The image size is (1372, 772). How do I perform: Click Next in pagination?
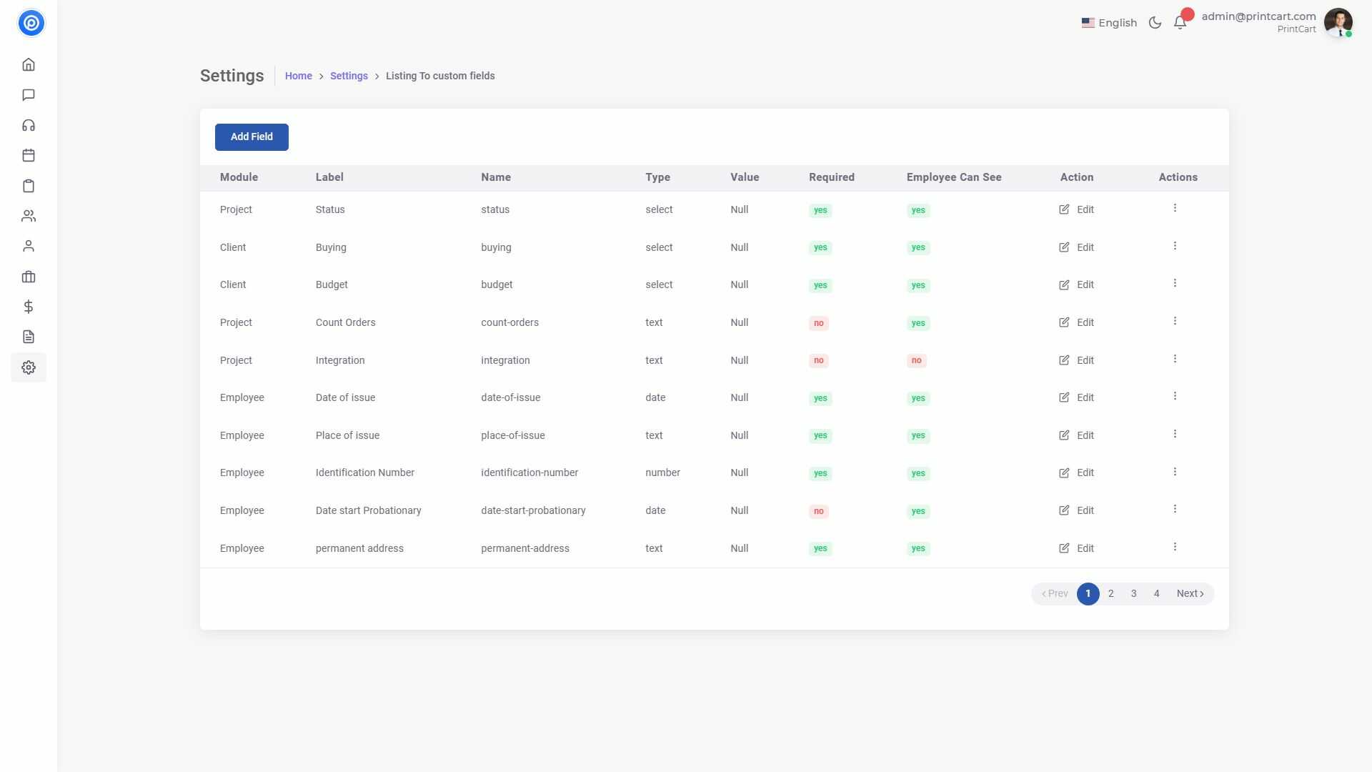(x=1190, y=593)
